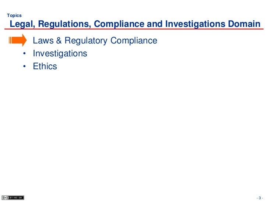Select the BY-NC-SA text in the badge
The width and height of the screenshot is (268, 201).
click(x=16, y=198)
